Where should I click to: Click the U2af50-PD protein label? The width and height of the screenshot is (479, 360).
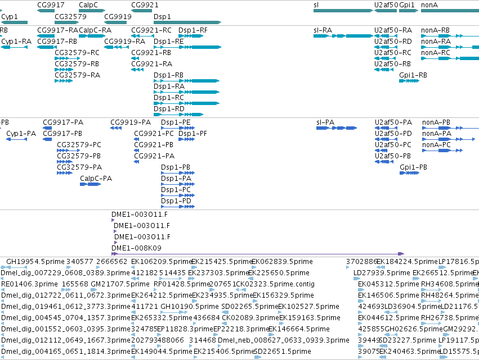pos(393,134)
